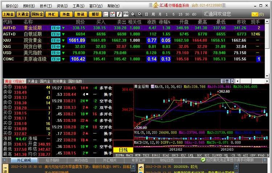
Task: Open the 财经日历 news tab
Action: (x=167, y=160)
